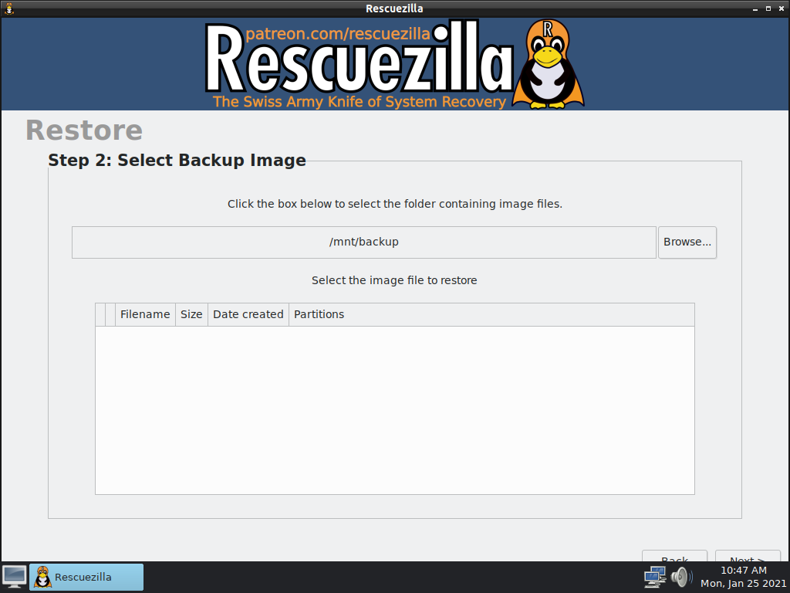Minimize the Rescuezilla window
Viewport: 790px width, 593px height.
tap(755, 8)
